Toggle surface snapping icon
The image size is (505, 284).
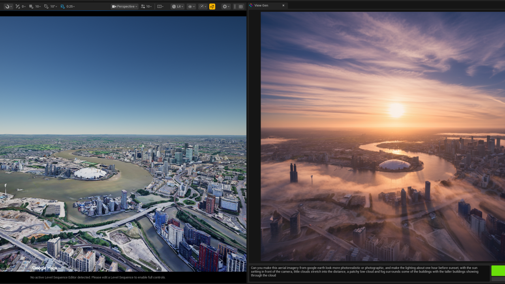pos(18,6)
